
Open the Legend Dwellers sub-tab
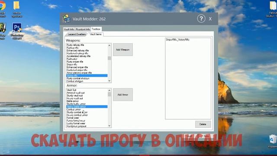click(77, 34)
